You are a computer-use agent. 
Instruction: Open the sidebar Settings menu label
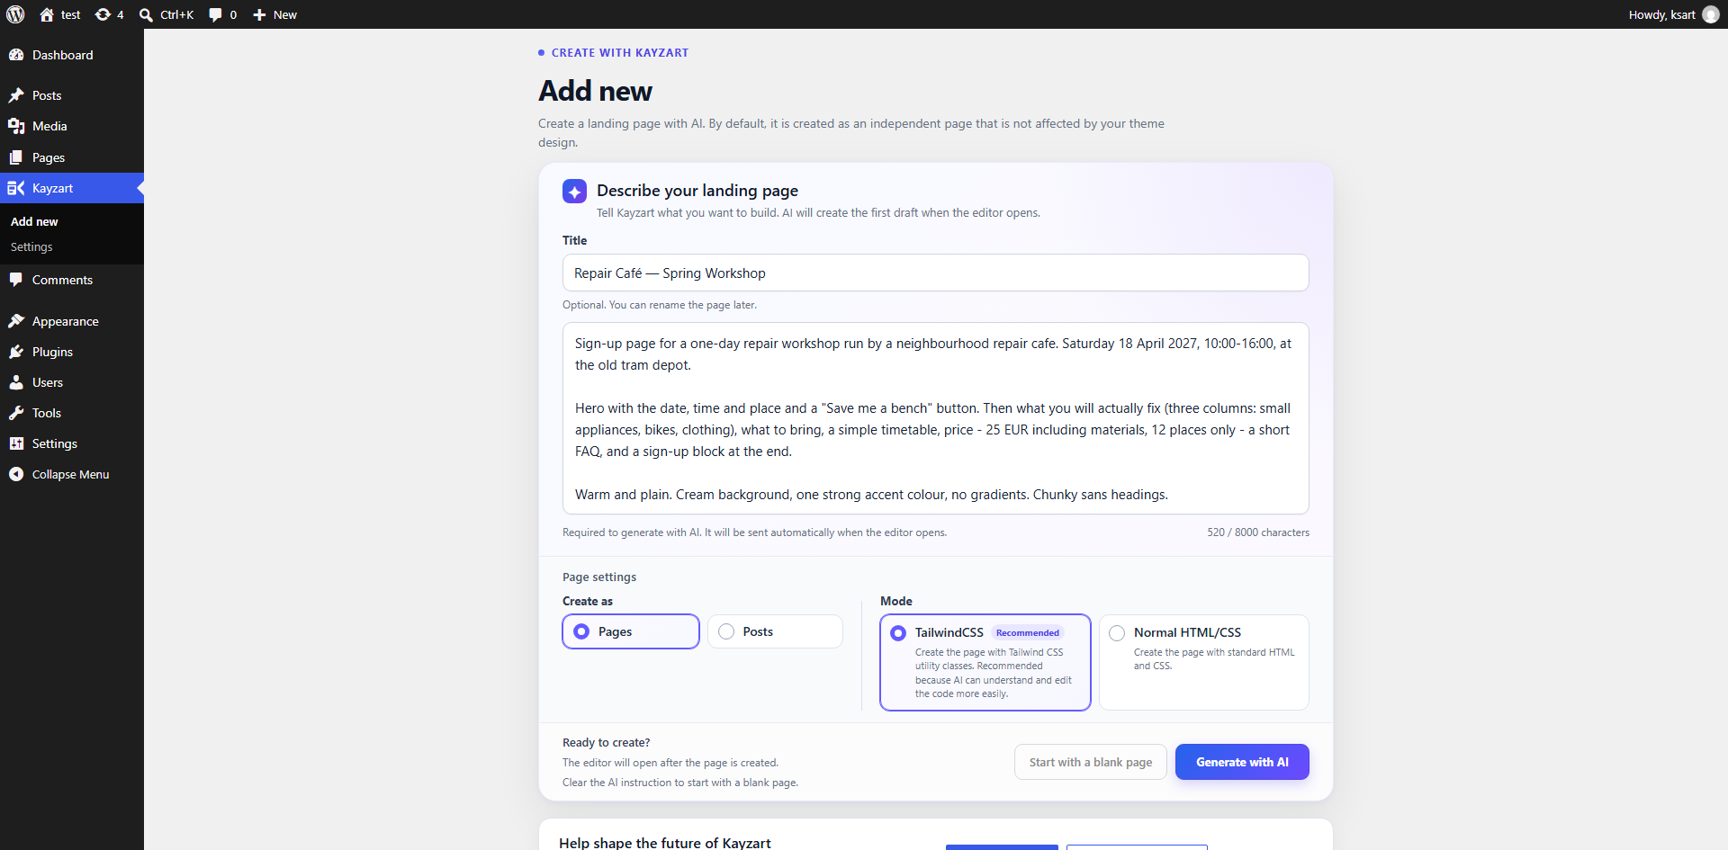(x=55, y=443)
